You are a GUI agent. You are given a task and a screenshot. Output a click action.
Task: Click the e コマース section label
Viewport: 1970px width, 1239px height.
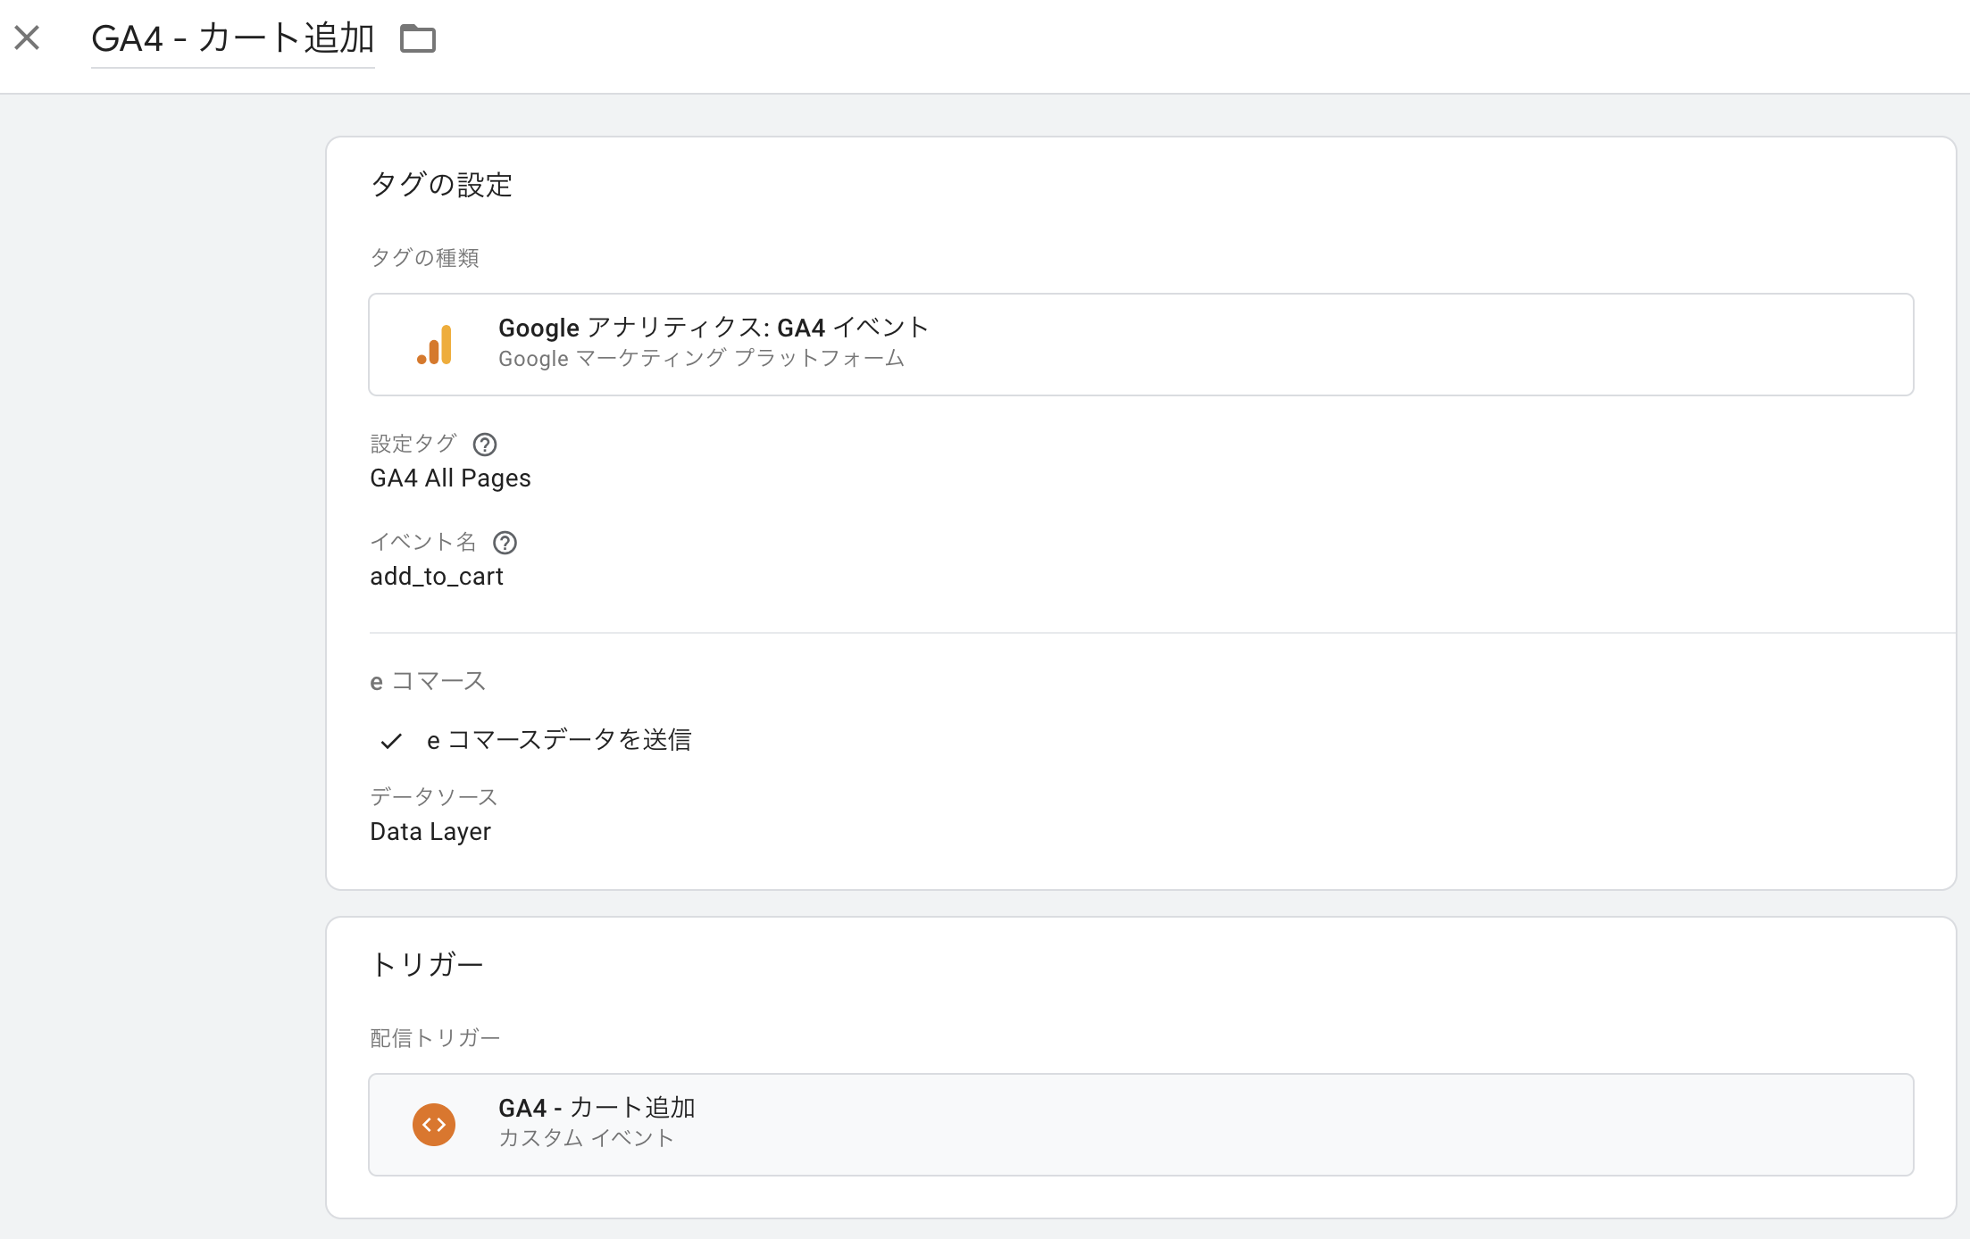428,681
